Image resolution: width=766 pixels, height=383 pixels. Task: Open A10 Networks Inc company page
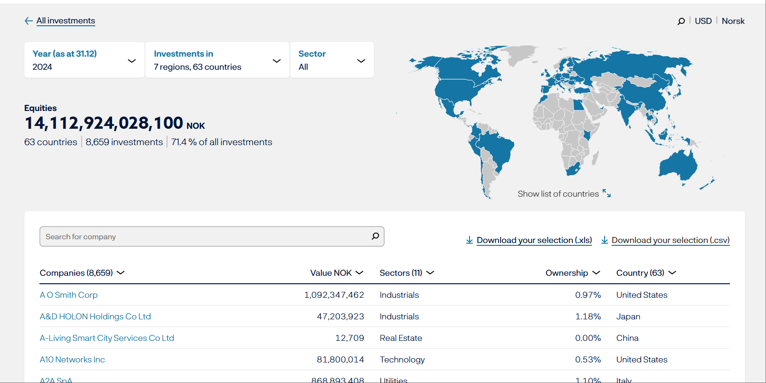point(72,360)
